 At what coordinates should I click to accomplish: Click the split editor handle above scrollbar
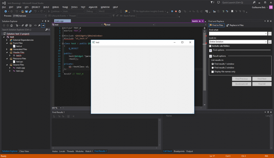(x=205, y=28)
